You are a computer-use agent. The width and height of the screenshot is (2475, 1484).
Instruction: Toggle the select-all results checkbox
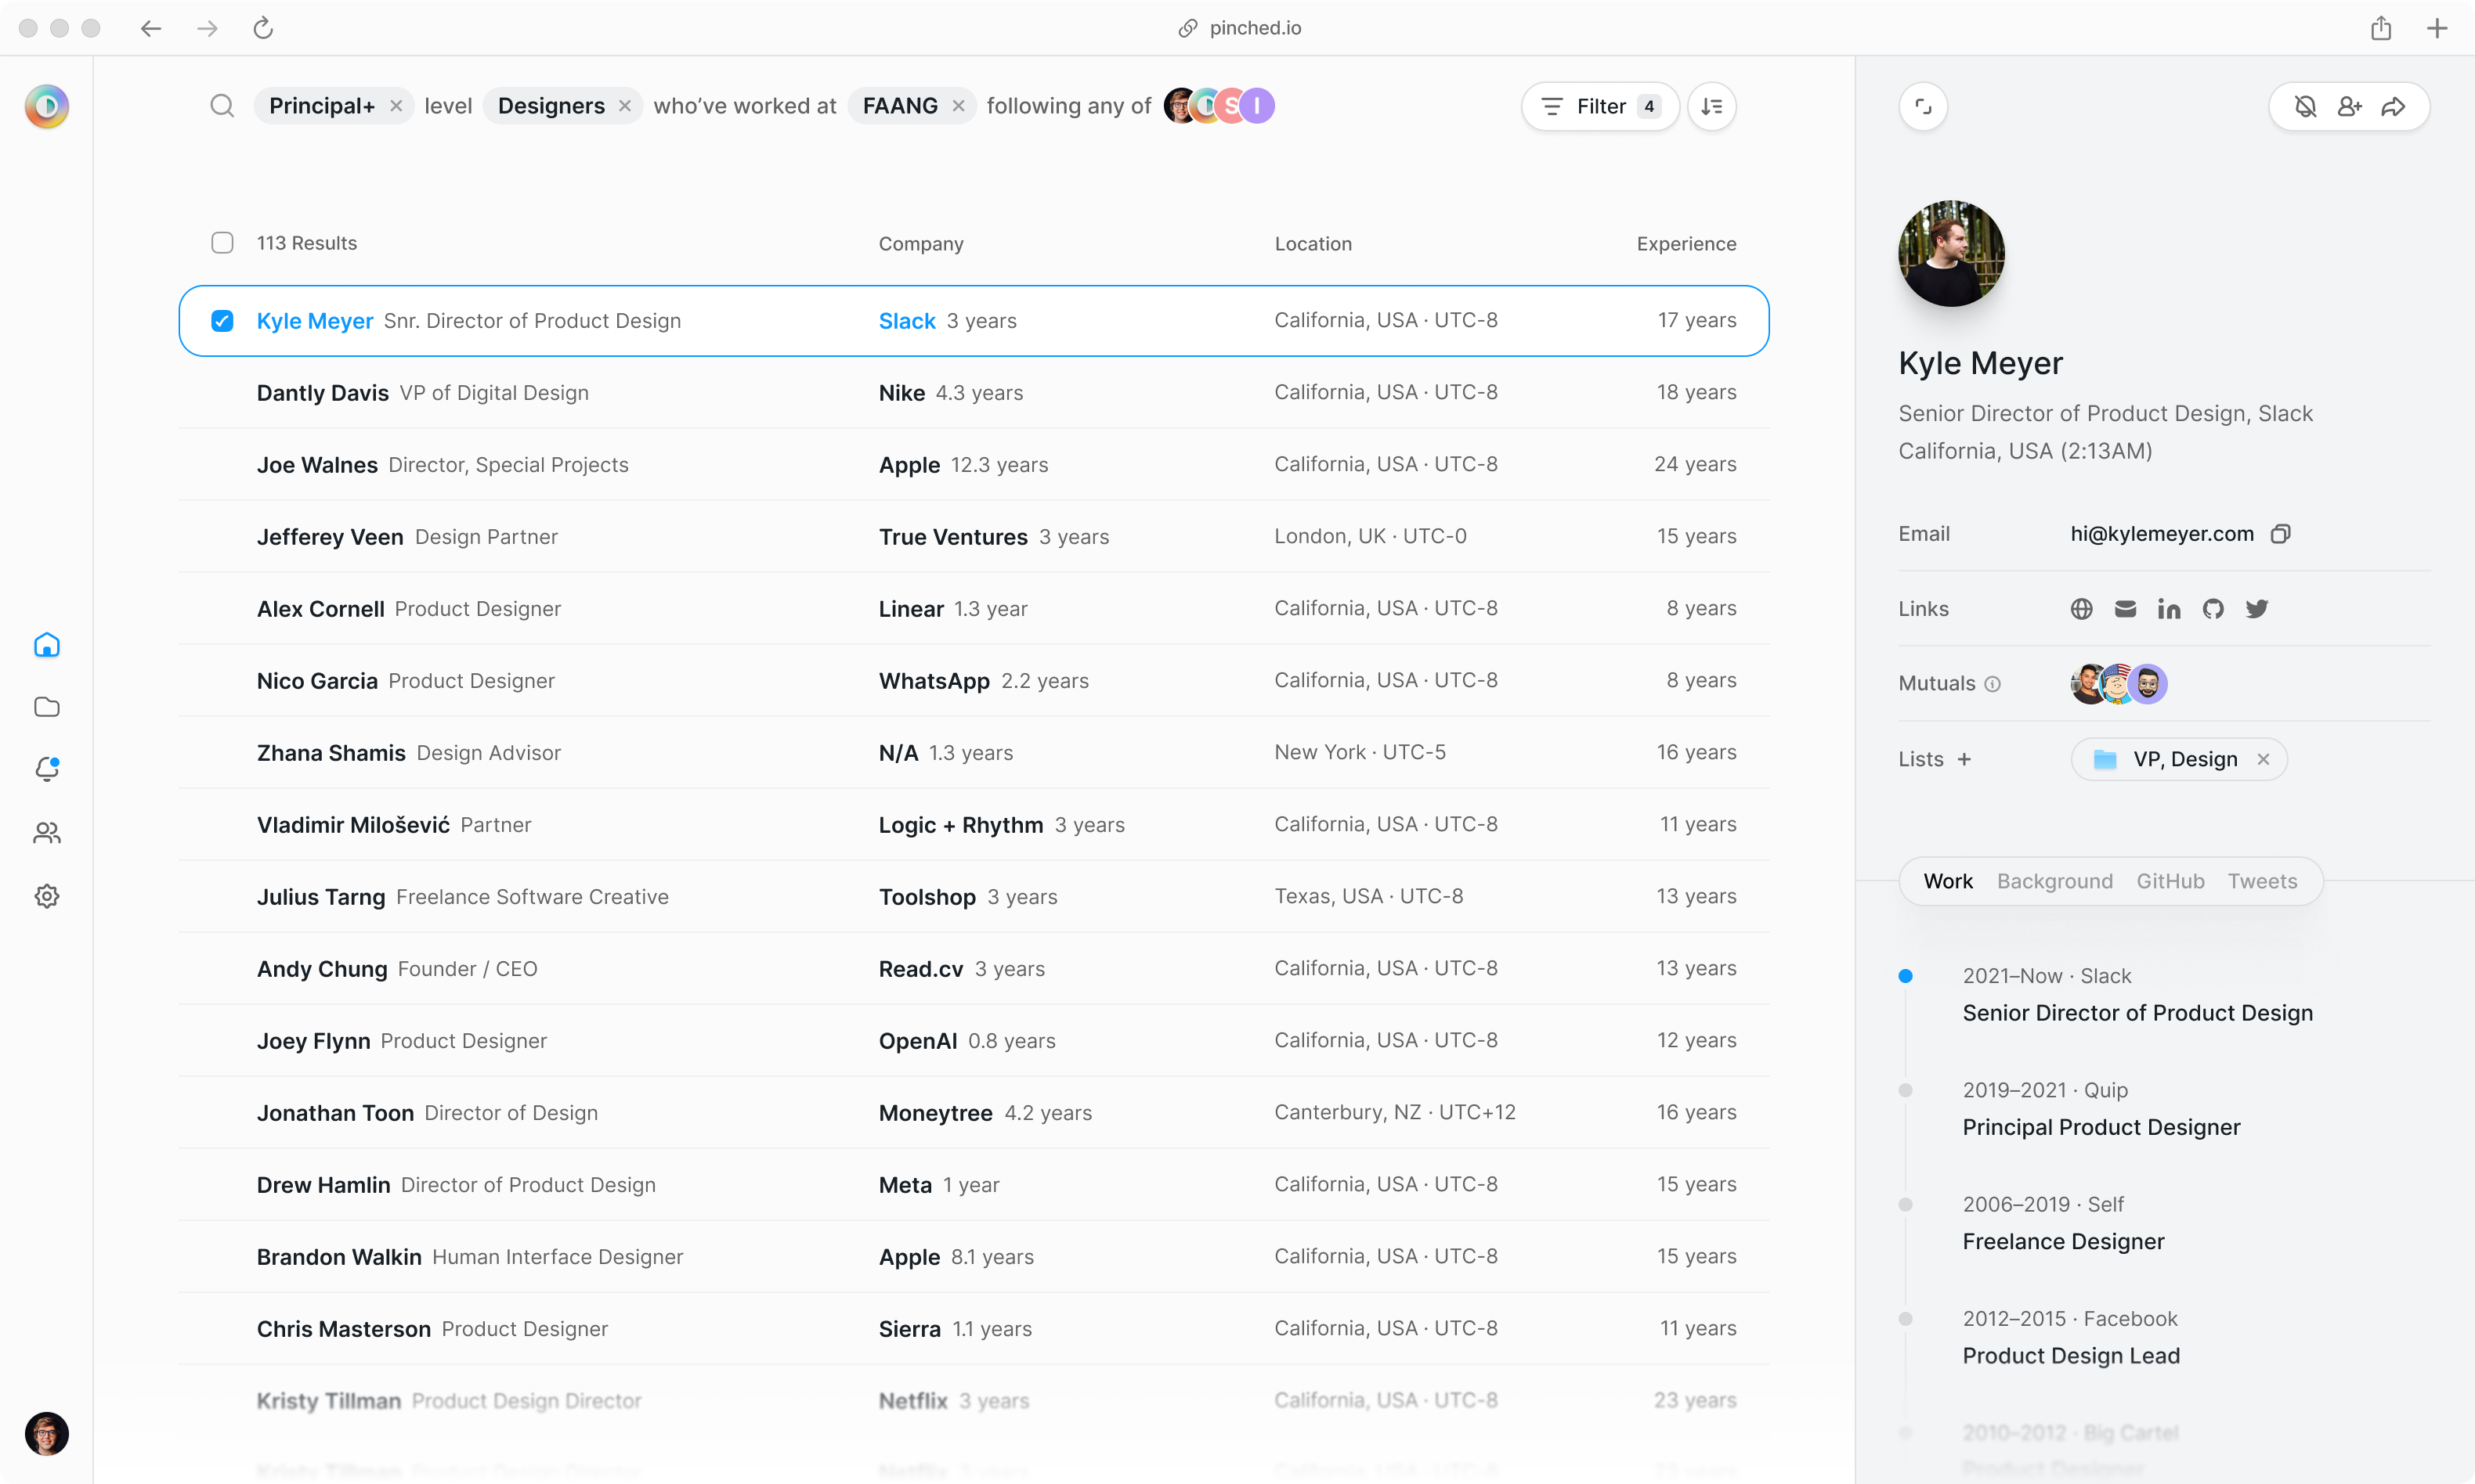pyautogui.click(x=222, y=243)
